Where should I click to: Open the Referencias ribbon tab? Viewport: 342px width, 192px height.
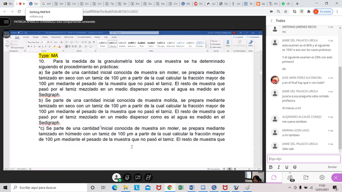coord(69,37)
